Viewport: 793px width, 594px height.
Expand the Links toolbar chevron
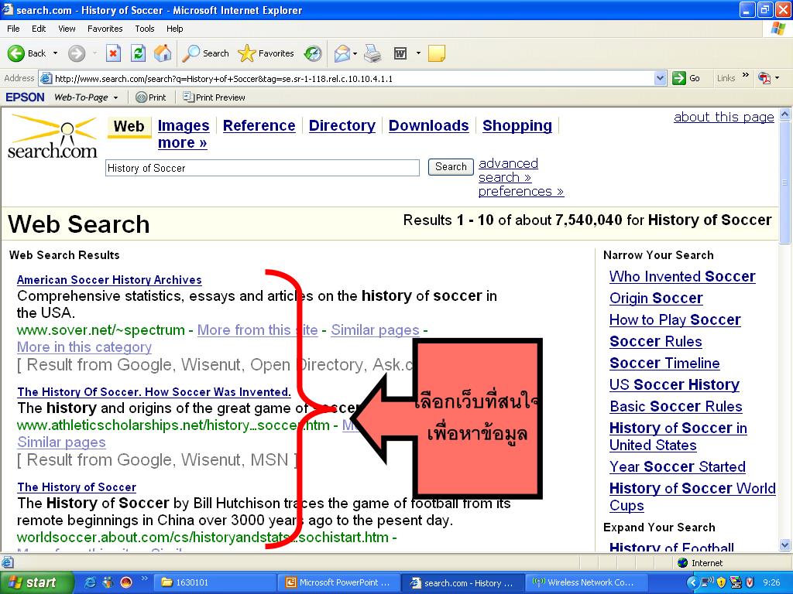(x=746, y=75)
